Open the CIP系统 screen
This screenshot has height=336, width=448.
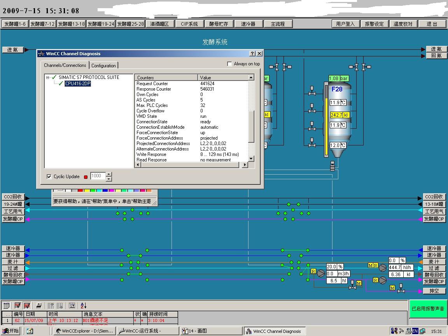point(189,24)
